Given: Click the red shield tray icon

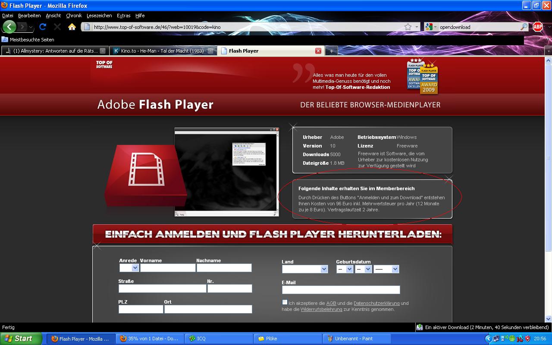Looking at the screenshot, I should pos(527,339).
